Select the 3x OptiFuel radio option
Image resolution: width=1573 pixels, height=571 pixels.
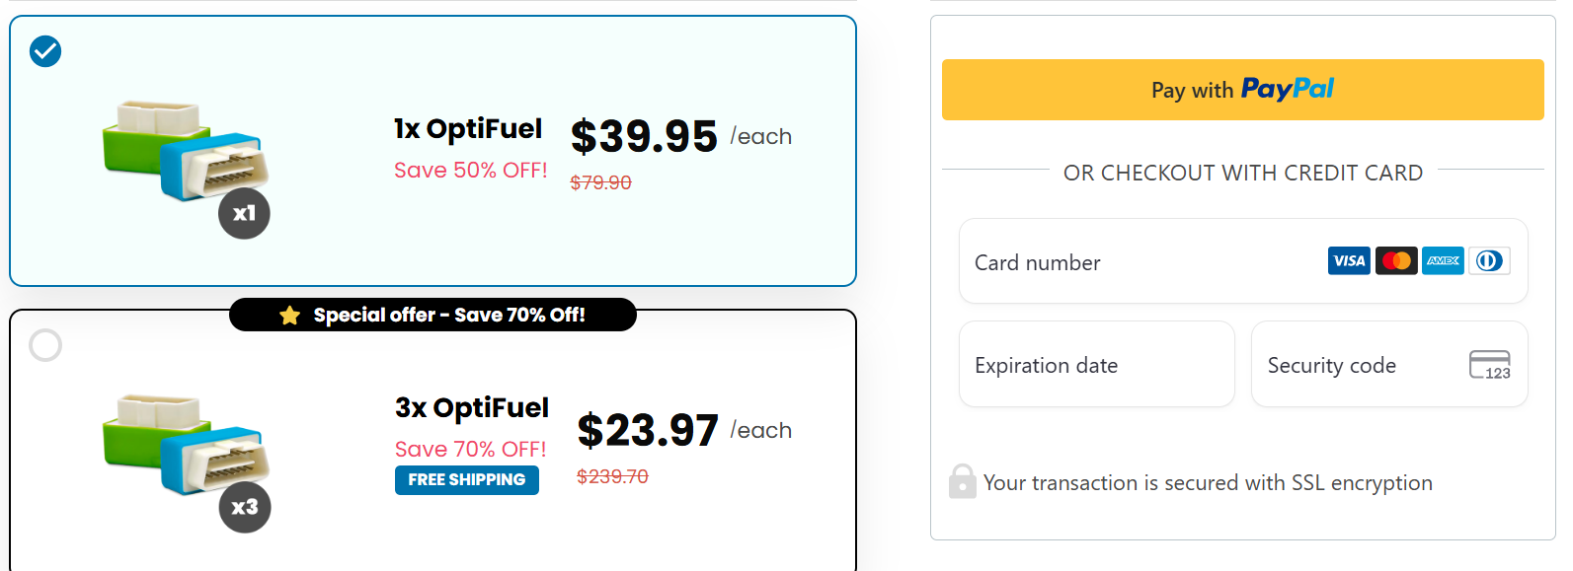pyautogui.click(x=45, y=345)
